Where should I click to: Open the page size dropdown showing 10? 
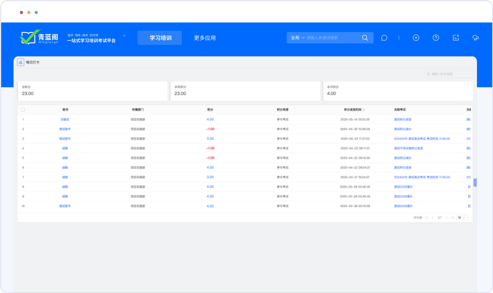462,218
